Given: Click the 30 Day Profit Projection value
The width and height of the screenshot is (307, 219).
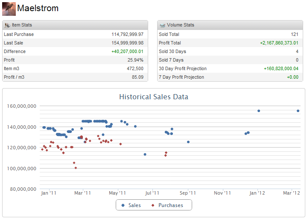Looking at the screenshot, I should coord(281,68).
